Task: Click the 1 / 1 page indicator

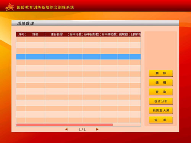Action: point(82,130)
